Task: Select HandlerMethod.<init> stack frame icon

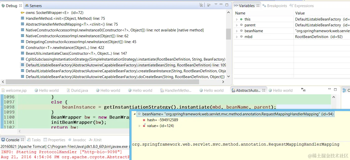Action: point(23,19)
